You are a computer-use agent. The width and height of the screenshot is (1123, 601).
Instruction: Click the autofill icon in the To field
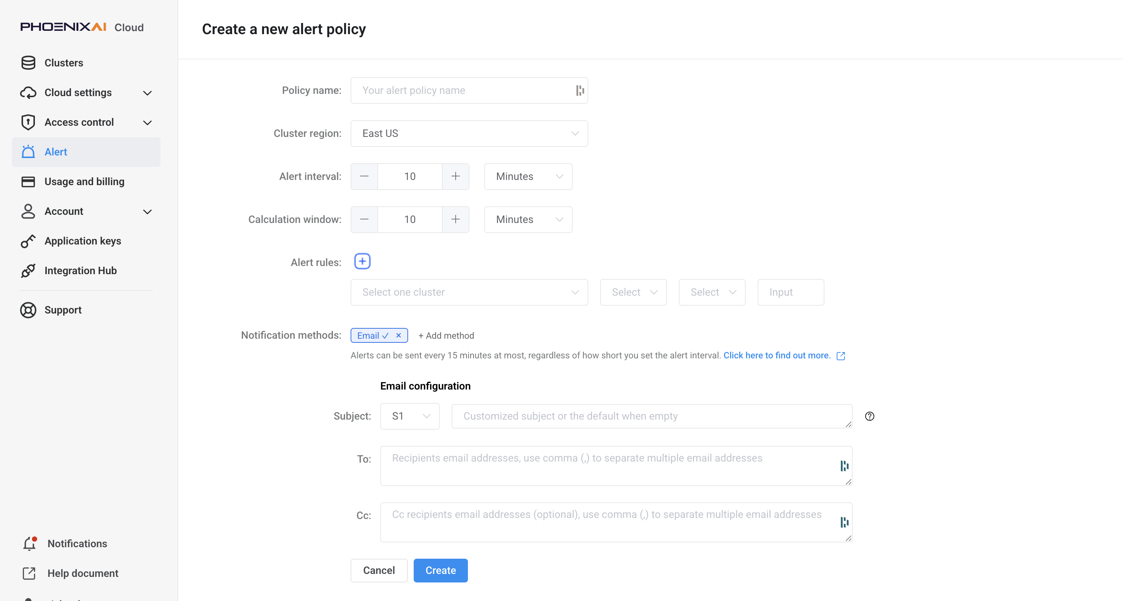coord(844,466)
